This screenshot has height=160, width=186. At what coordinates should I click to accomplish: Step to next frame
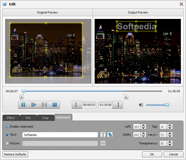tap(44, 105)
